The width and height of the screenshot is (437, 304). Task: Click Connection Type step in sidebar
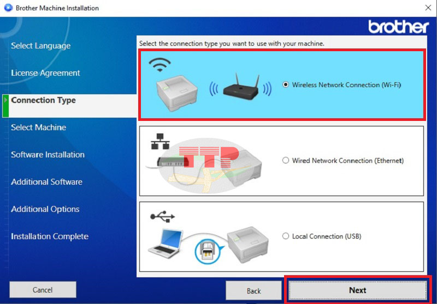click(x=43, y=100)
